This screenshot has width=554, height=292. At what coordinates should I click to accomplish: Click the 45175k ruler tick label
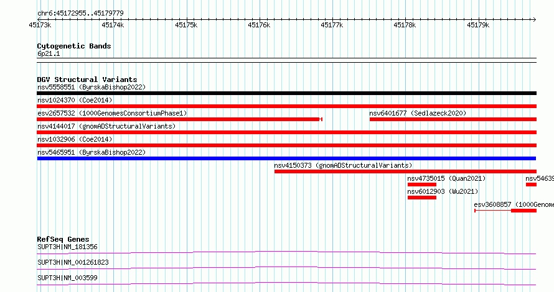[186, 25]
